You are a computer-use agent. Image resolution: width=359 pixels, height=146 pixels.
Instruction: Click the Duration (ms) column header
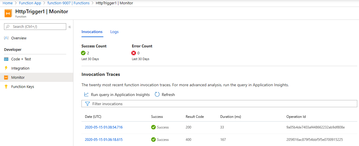coord(231,117)
